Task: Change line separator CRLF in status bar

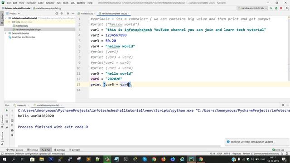Action: pos(219,153)
